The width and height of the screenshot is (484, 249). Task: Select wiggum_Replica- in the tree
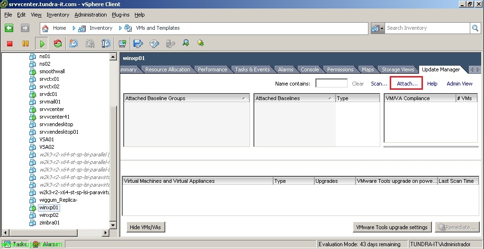tap(58, 200)
